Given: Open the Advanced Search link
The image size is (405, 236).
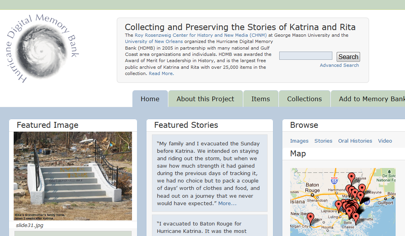Looking at the screenshot, I should (x=339, y=65).
